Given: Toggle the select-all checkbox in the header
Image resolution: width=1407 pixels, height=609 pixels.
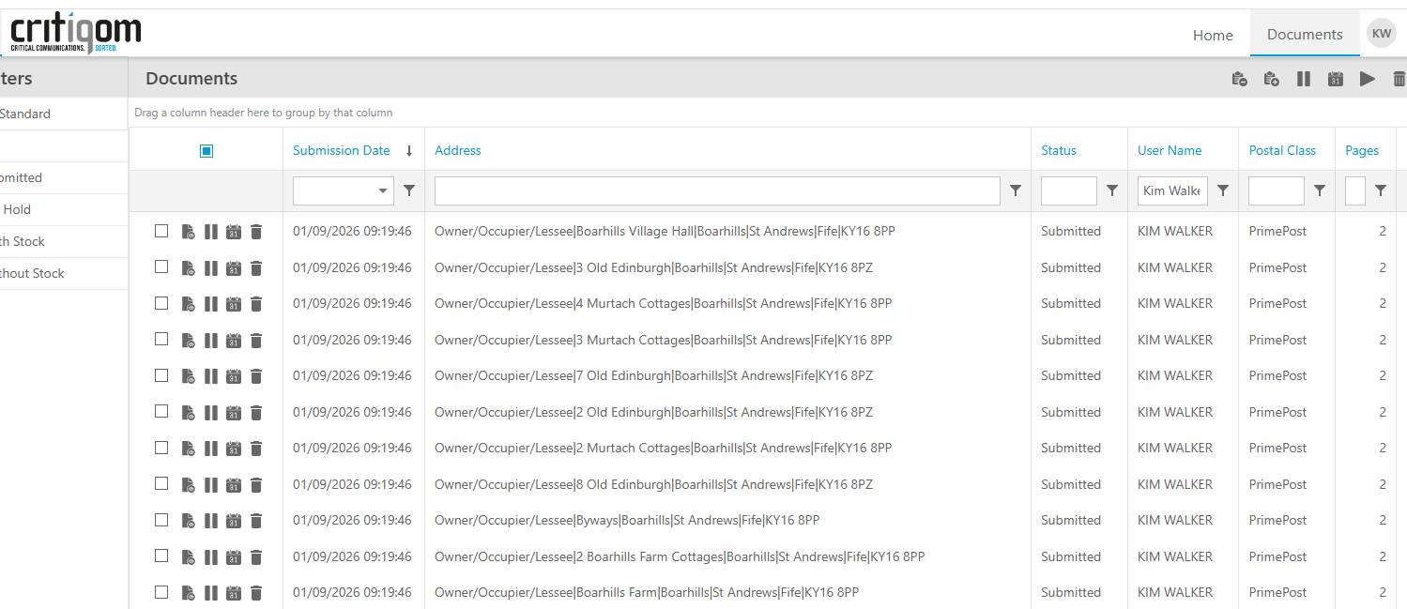Looking at the screenshot, I should click(x=206, y=151).
